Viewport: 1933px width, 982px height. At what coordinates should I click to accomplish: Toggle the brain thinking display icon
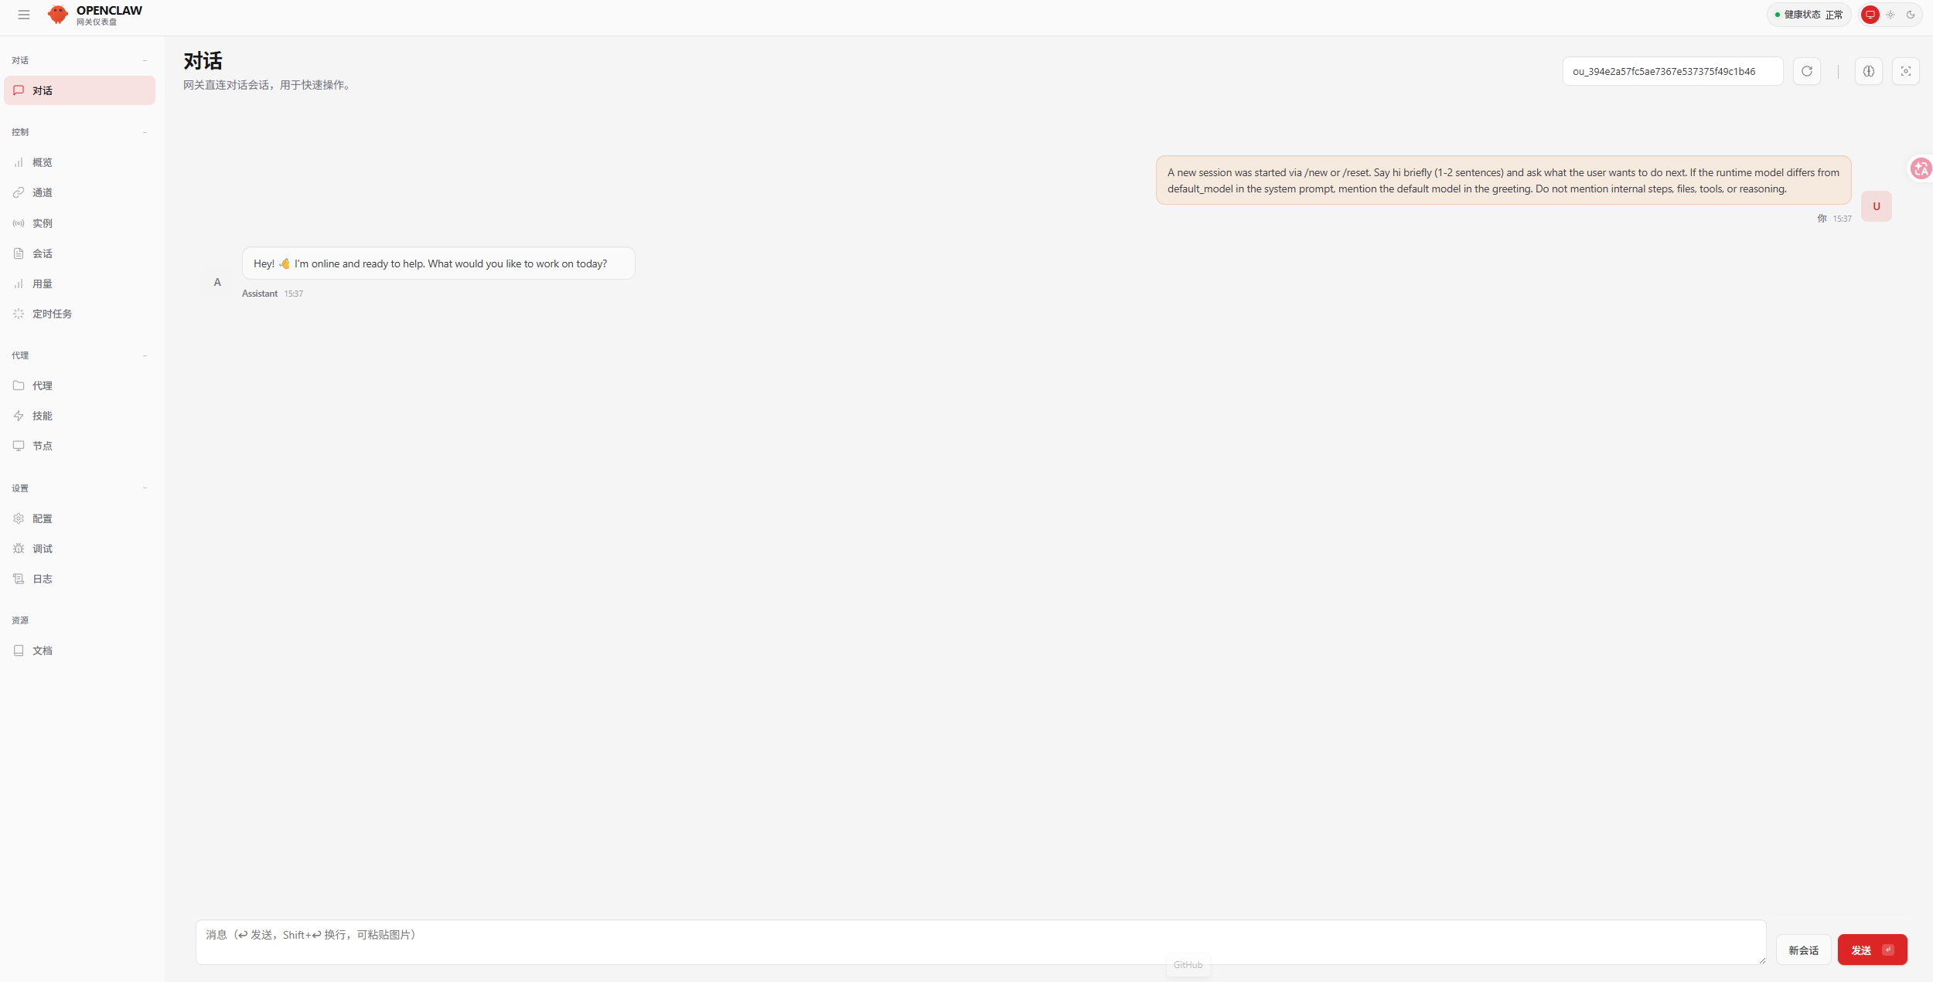[x=1869, y=71]
